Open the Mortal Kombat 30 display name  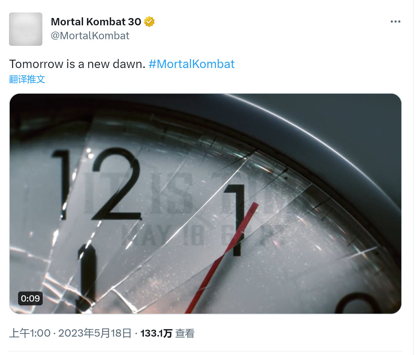96,22
